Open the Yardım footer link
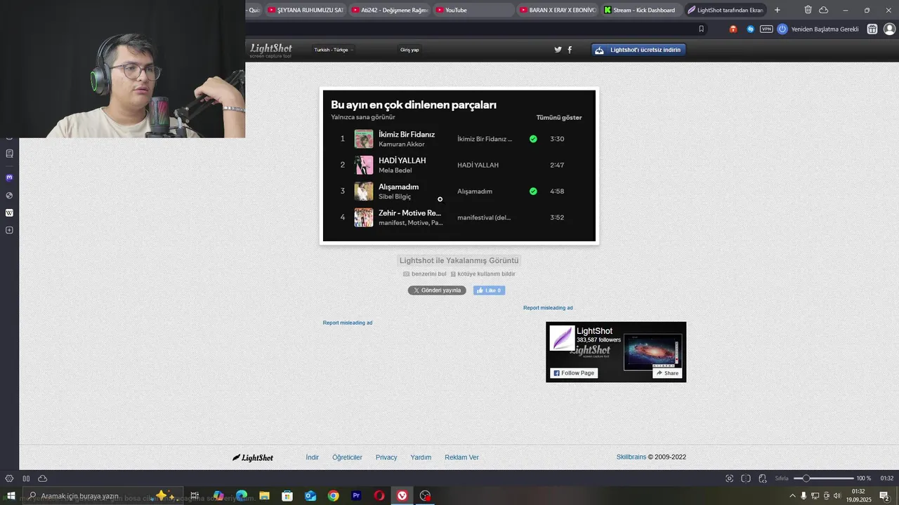899x505 pixels. [421, 457]
